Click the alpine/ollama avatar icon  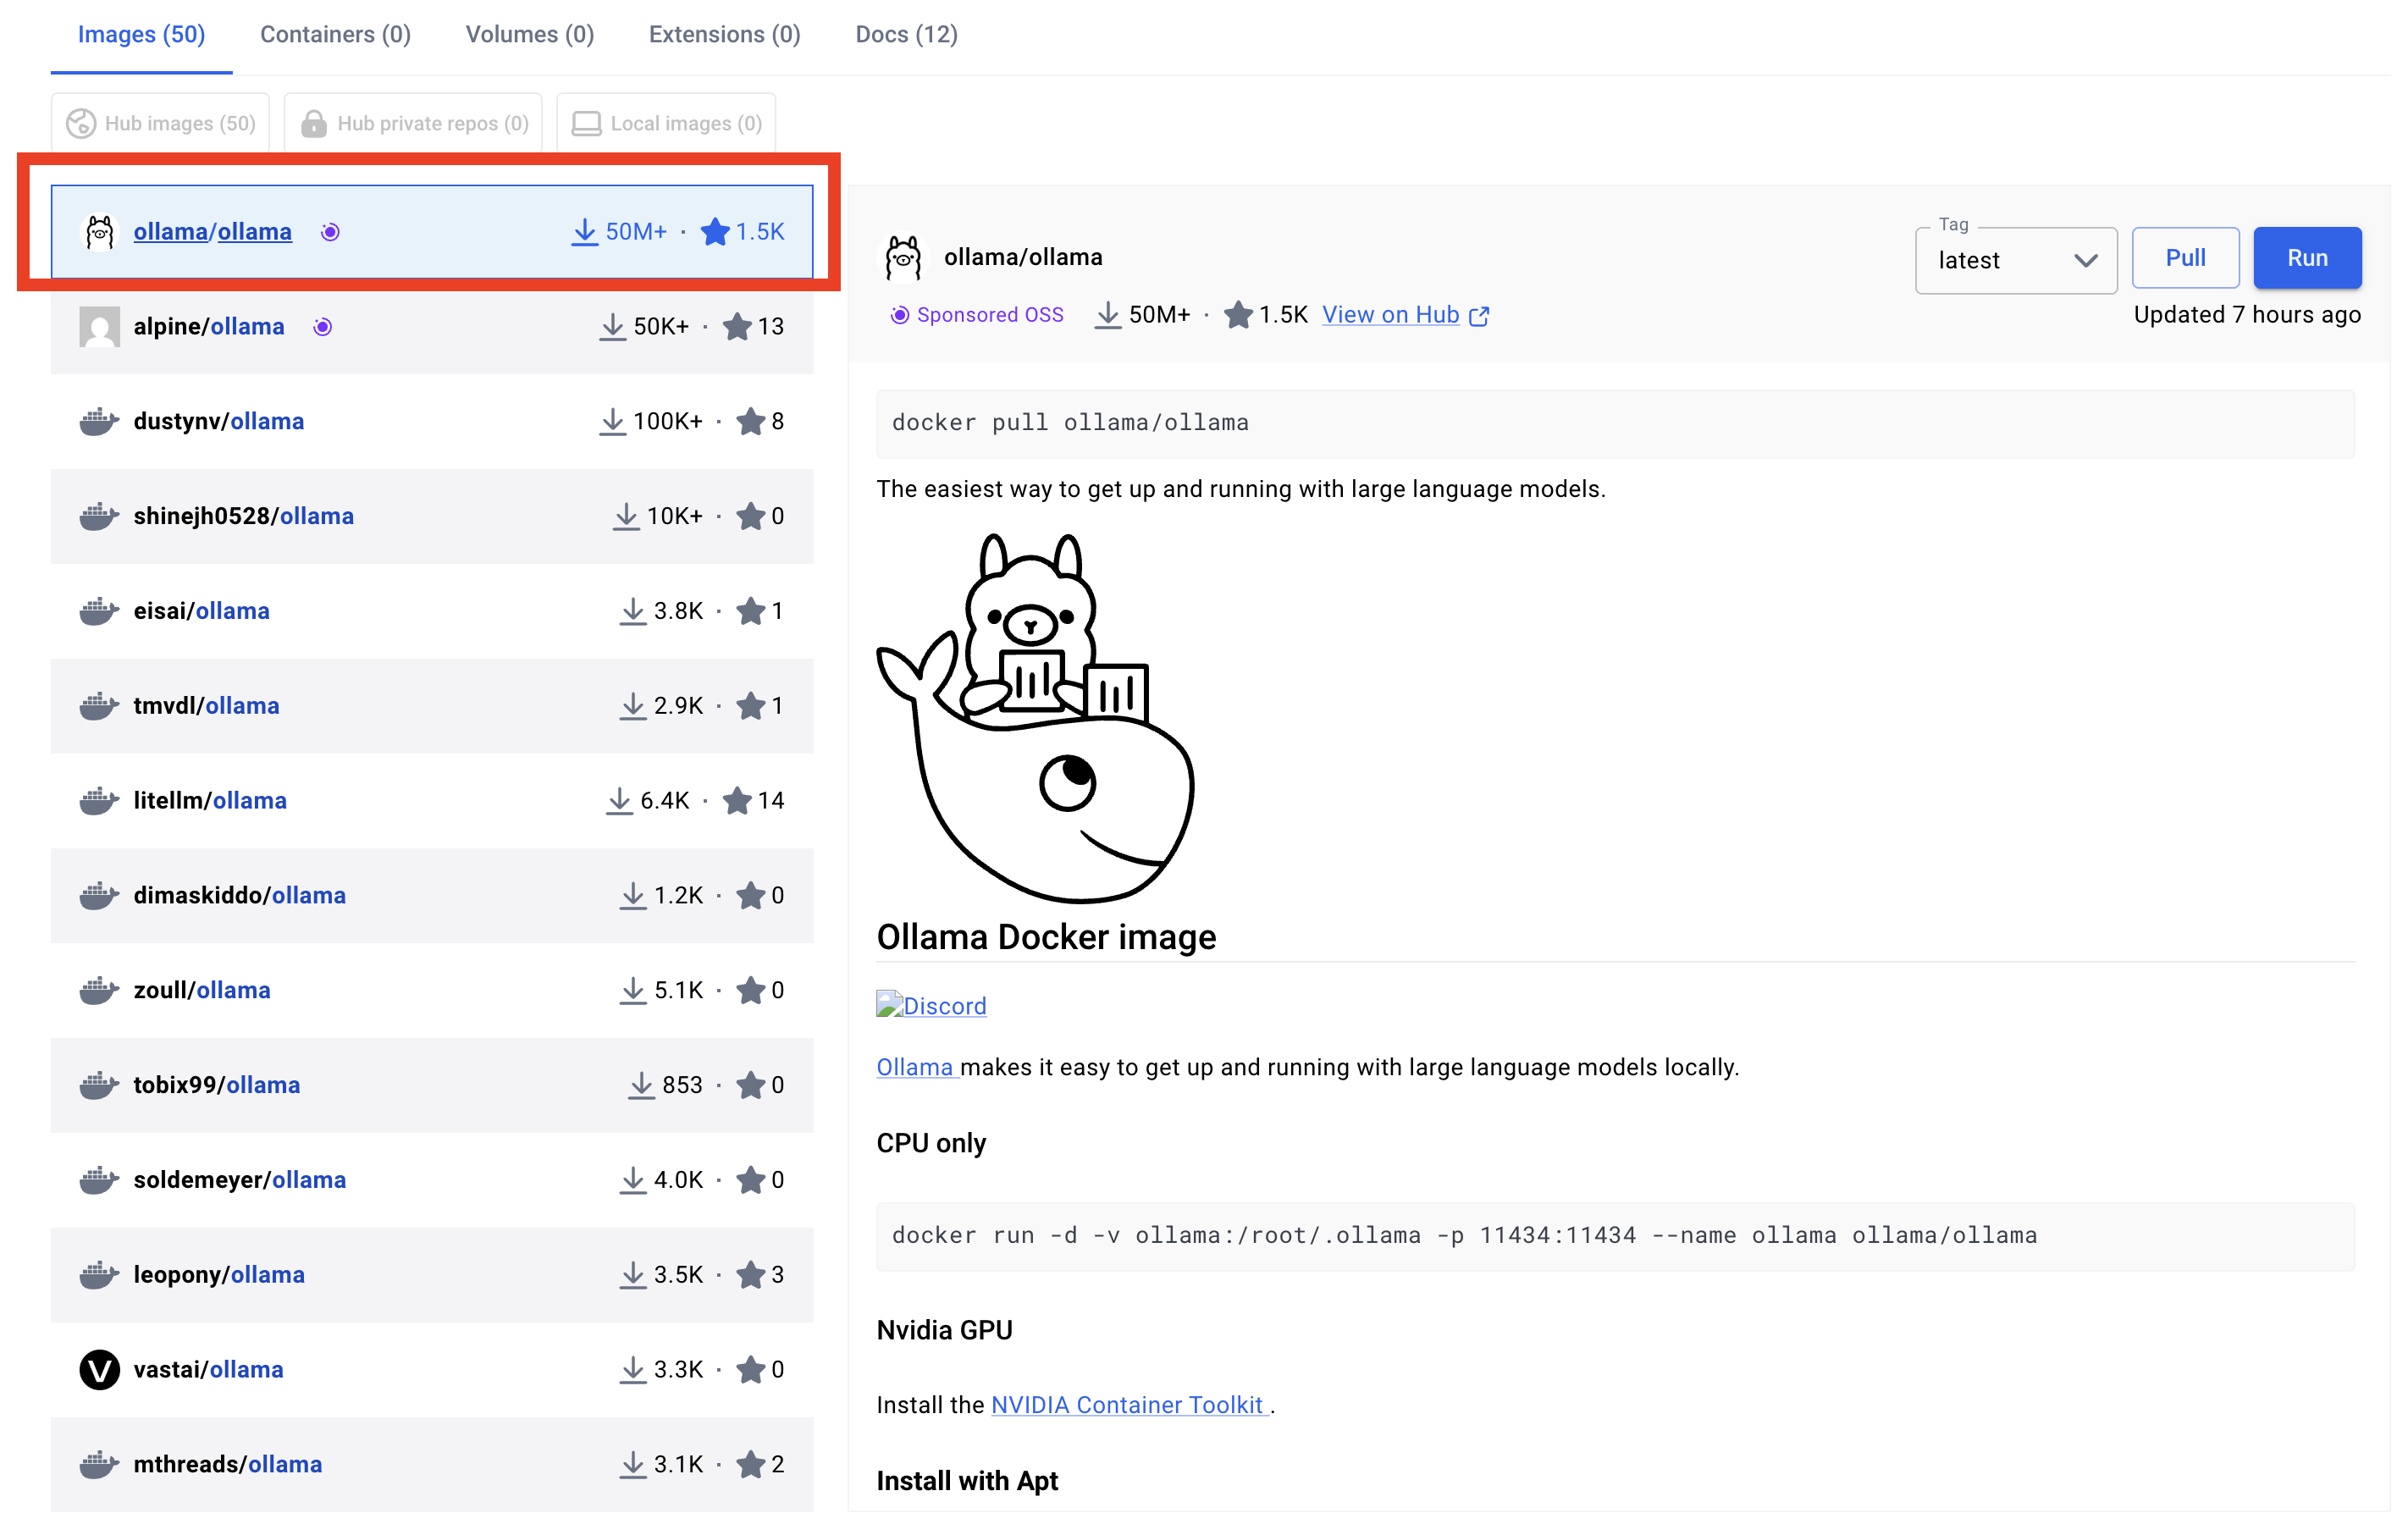[x=99, y=327]
